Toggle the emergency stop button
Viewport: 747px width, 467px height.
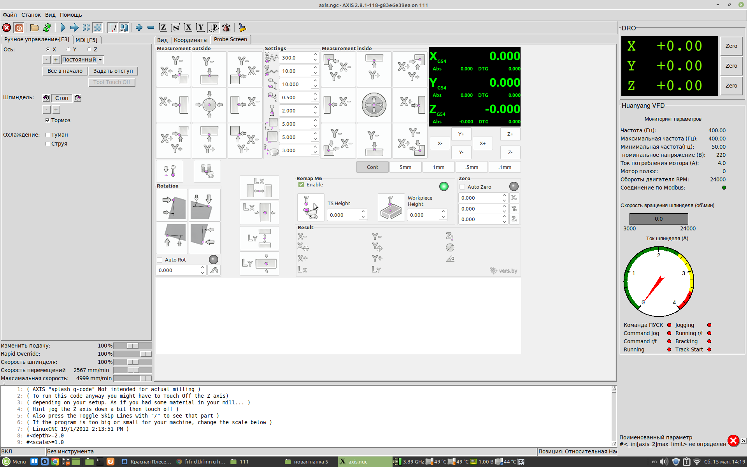point(7,28)
